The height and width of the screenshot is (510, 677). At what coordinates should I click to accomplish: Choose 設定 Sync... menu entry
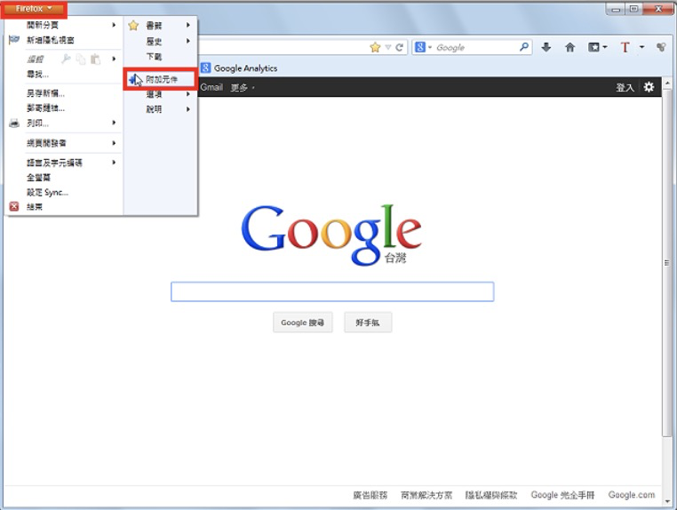pos(47,193)
